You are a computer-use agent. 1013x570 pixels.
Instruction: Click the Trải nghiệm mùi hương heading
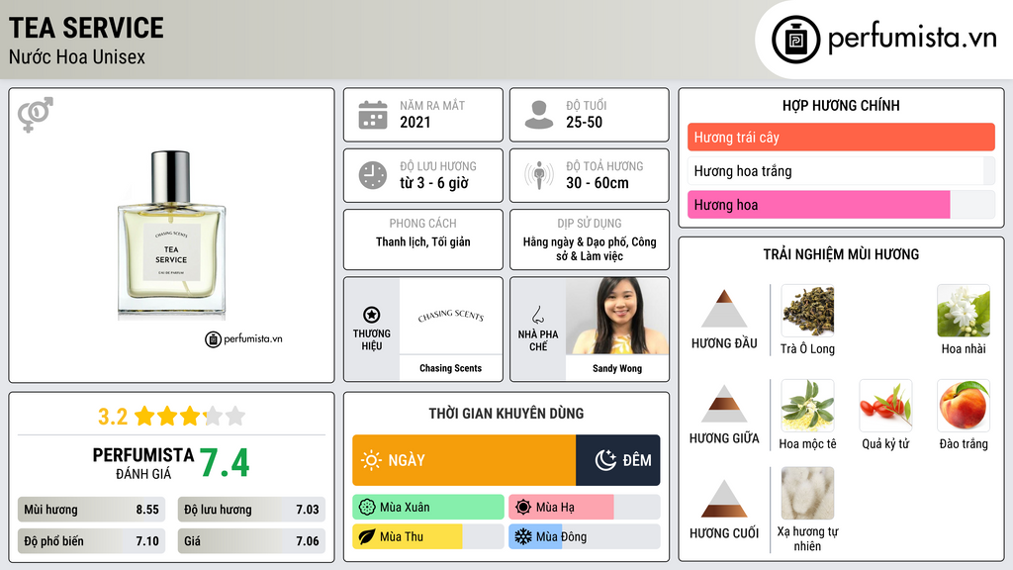pyautogui.click(x=841, y=254)
